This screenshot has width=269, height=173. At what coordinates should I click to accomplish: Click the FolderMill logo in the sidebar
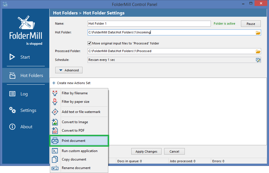click(x=26, y=27)
